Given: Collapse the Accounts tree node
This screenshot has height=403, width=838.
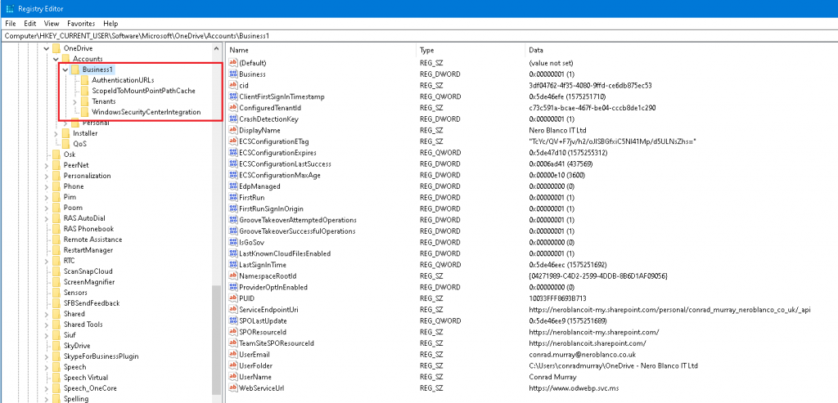Looking at the screenshot, I should (56, 59).
